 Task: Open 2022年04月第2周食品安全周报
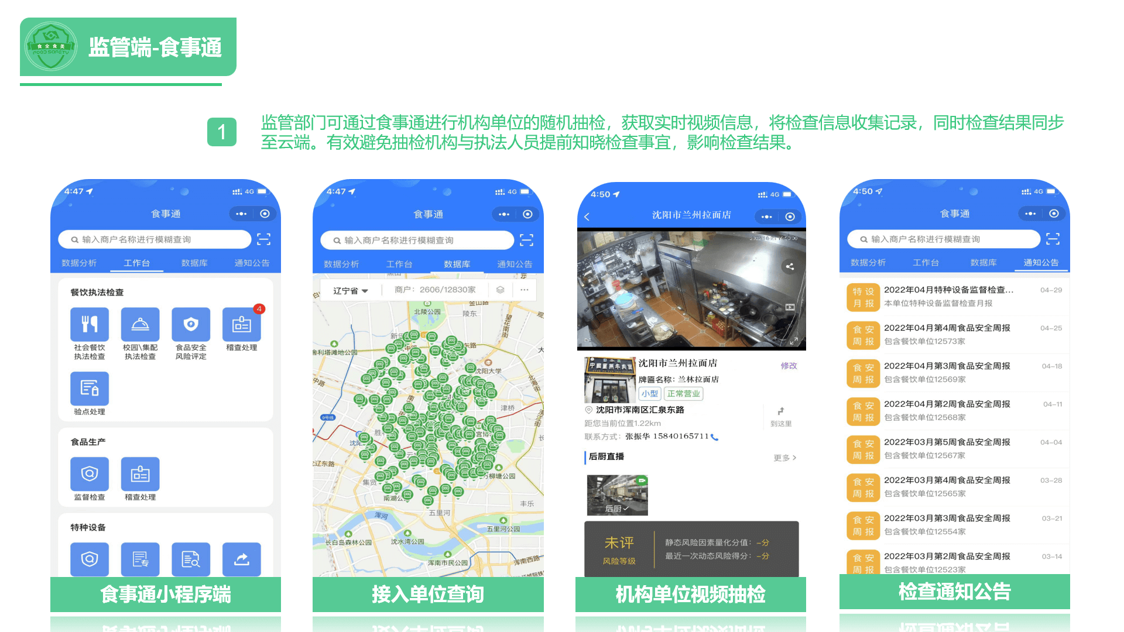[954, 410]
